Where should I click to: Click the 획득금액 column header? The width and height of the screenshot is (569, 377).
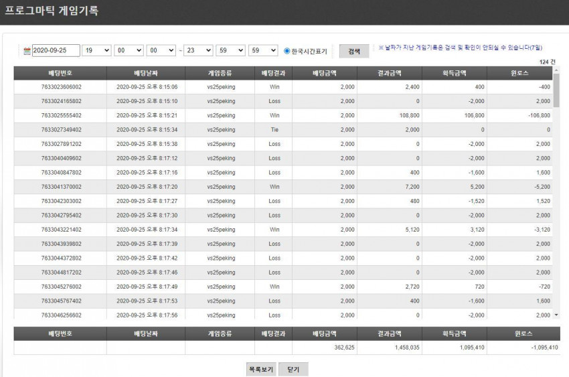pos(455,73)
